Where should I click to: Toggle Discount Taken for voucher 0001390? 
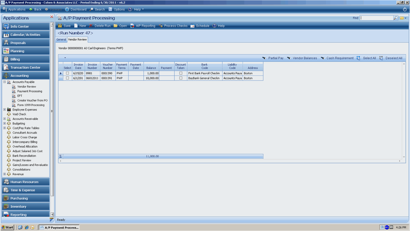(x=181, y=73)
